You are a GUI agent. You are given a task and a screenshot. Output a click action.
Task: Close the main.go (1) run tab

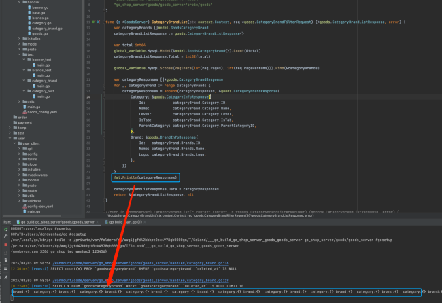(x=145, y=222)
